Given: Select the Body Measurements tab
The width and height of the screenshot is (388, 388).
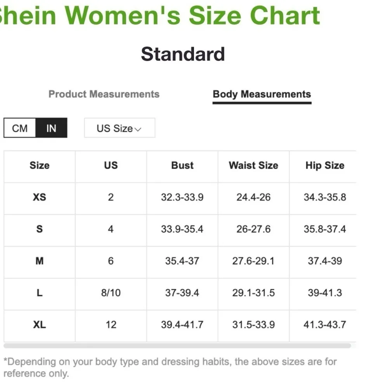Looking at the screenshot, I should point(262,94).
